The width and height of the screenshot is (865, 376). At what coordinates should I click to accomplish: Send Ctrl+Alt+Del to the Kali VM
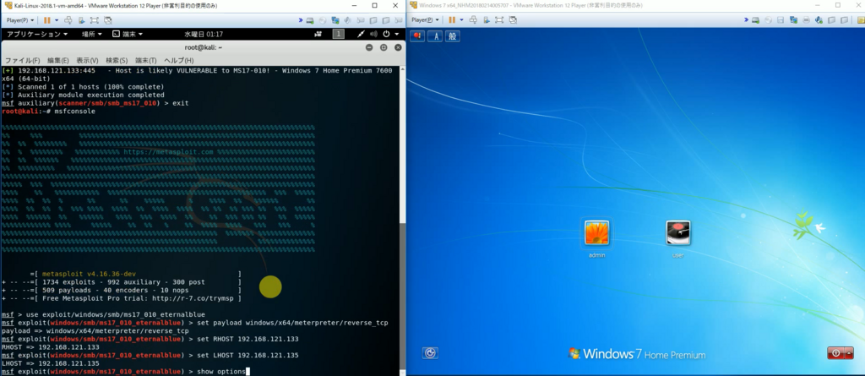[68, 20]
